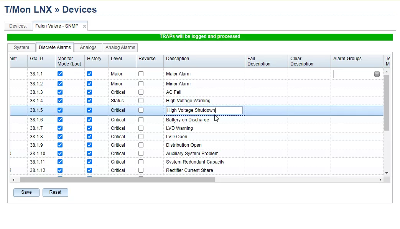Screen dimensions: 400x229
Task: Open the Alarm Groups combo box for row 38.1.1
Action: pyautogui.click(x=354, y=74)
